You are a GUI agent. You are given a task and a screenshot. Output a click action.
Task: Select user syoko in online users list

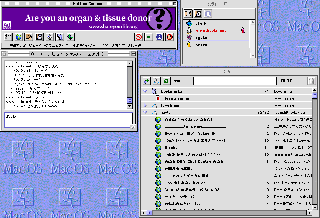pyautogui.click(x=201, y=38)
